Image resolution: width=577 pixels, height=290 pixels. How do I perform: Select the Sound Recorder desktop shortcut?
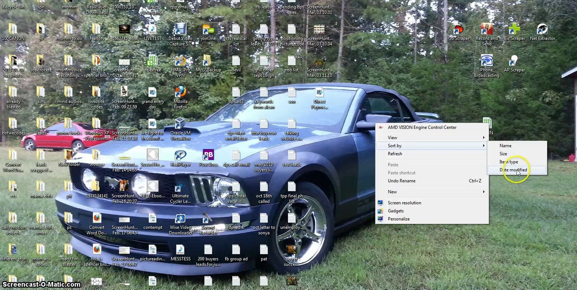point(208,224)
